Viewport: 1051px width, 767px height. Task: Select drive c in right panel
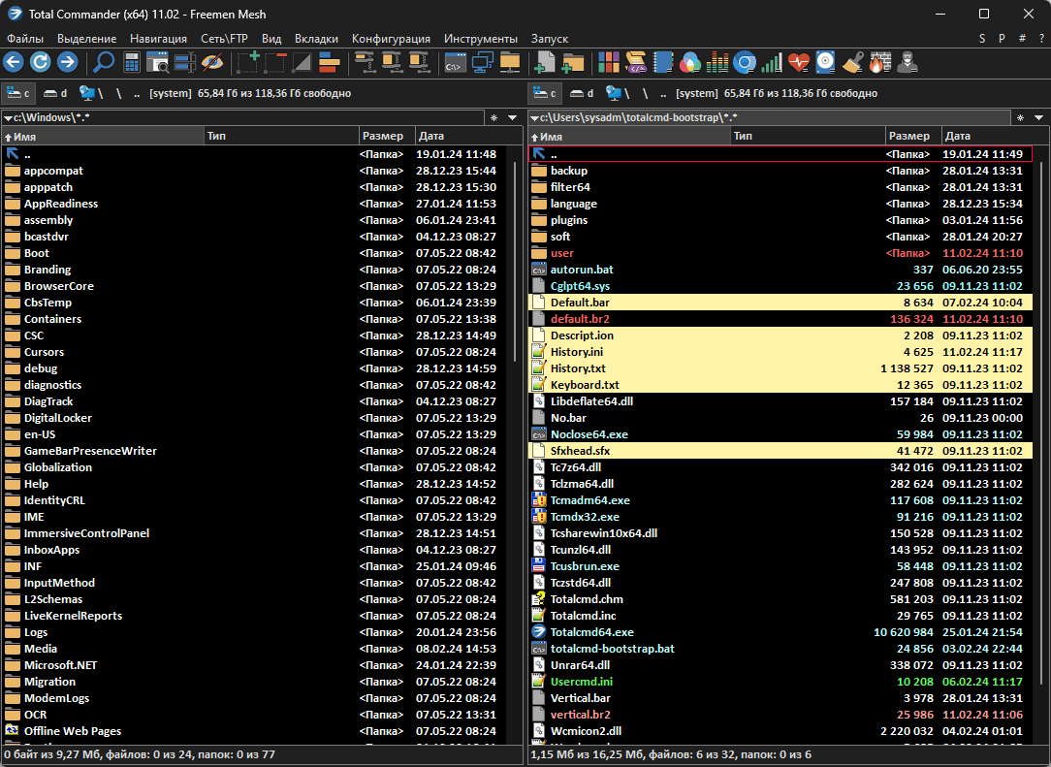click(x=546, y=93)
